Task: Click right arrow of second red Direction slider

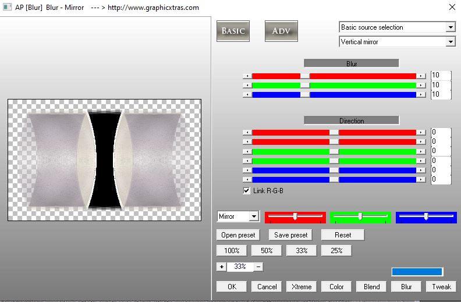Action: (421, 142)
